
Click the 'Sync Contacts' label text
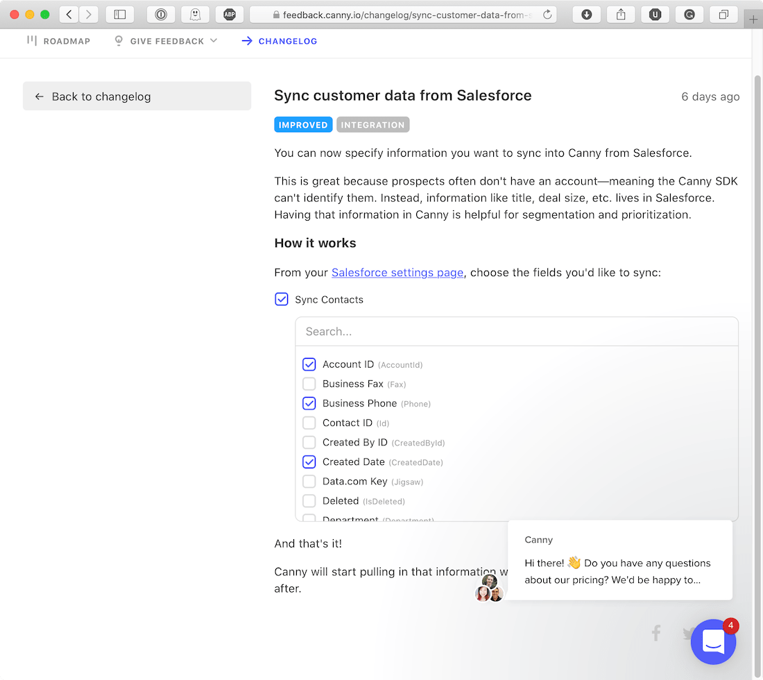click(x=329, y=299)
